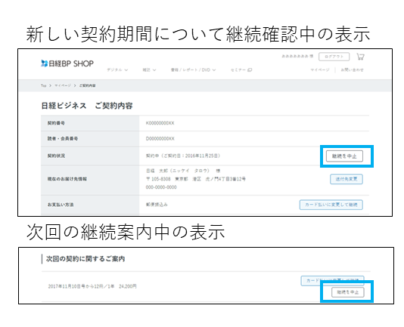The image size is (404, 327).
Task: Expand the デジタル menu
Action: point(117,69)
